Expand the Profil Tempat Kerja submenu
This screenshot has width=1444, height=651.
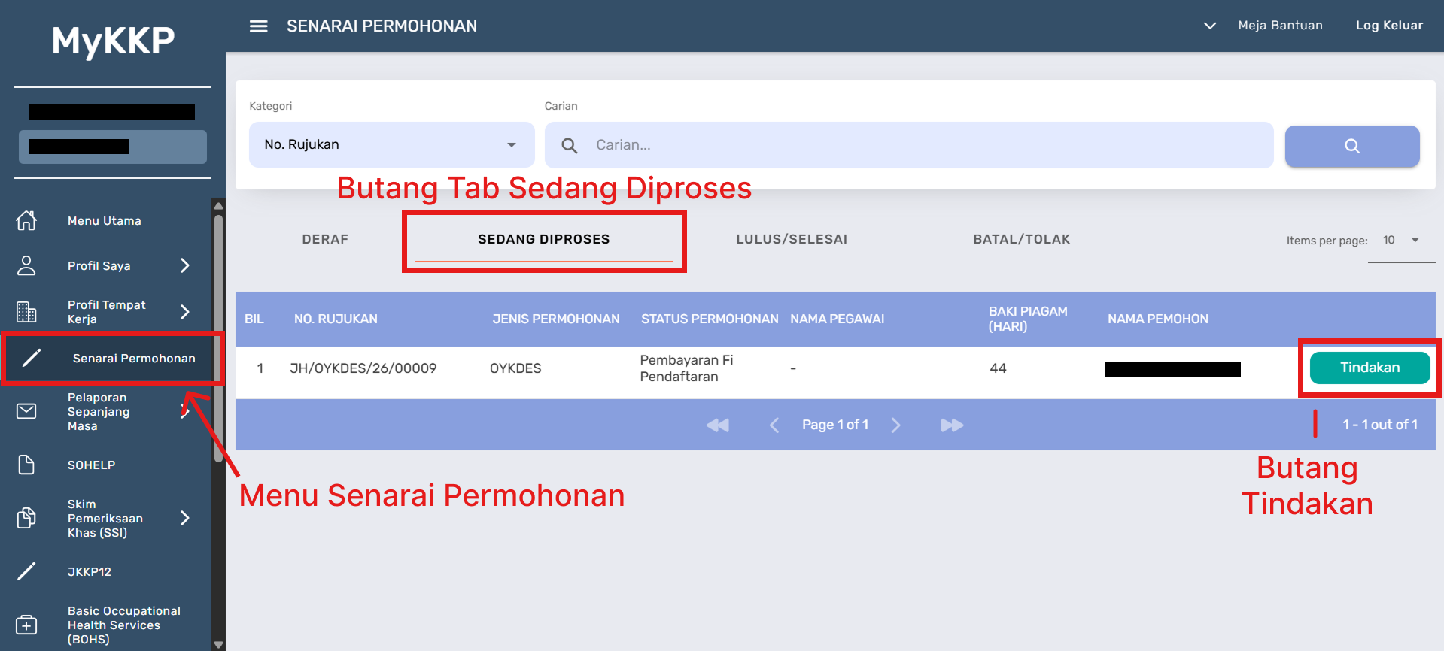(185, 312)
